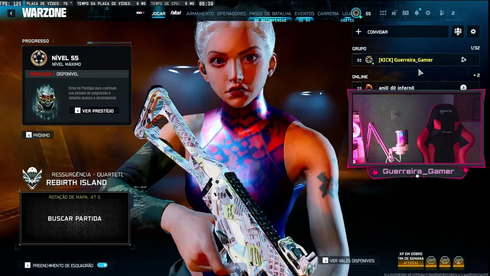Click PlayStation icon beside anj0_d0_infern0
The image size is (490, 276).
click(x=463, y=87)
